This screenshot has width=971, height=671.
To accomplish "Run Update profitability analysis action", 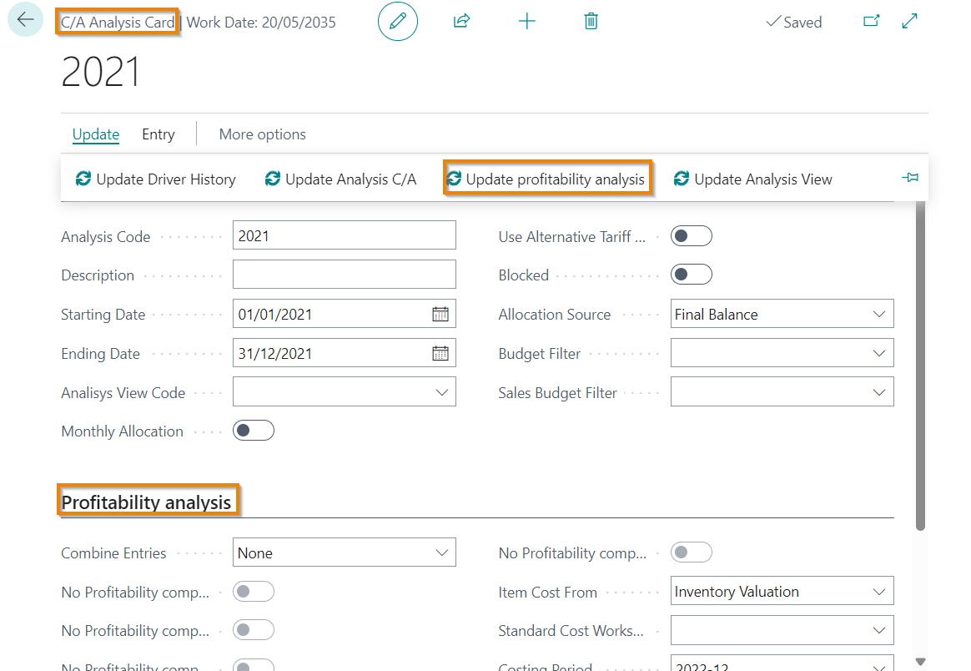I will (x=547, y=179).
